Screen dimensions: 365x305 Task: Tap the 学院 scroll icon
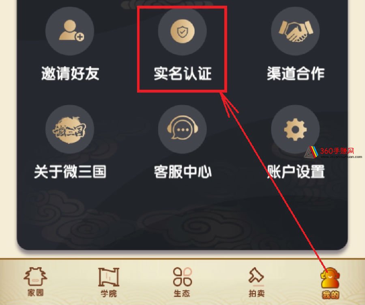point(109,277)
